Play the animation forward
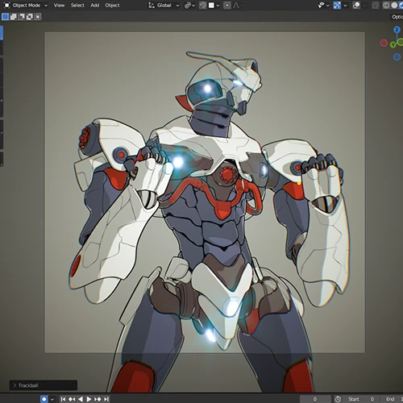The height and width of the screenshot is (403, 403). click(x=89, y=399)
